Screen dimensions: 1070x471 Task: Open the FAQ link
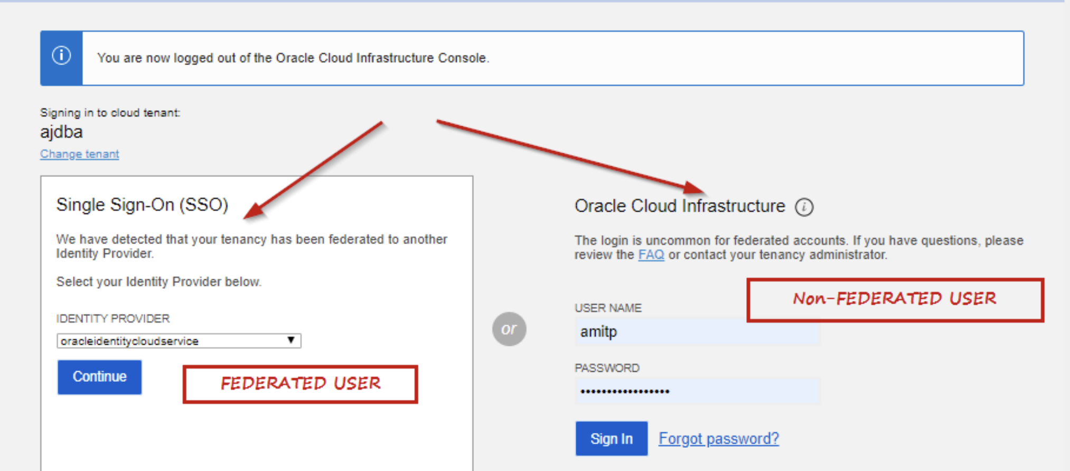[651, 255]
